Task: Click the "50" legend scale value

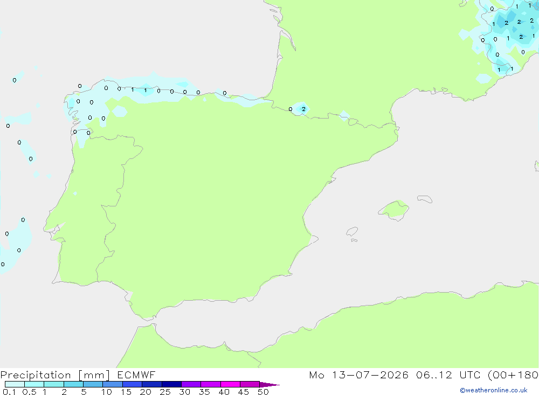Action: coord(263,392)
